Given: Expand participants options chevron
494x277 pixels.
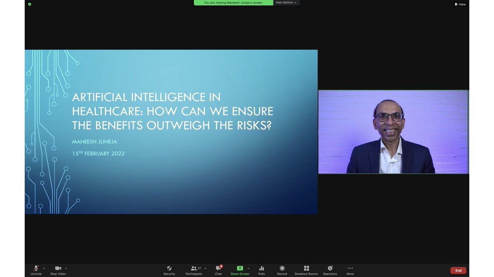Looking at the screenshot, I should pyautogui.click(x=205, y=268).
